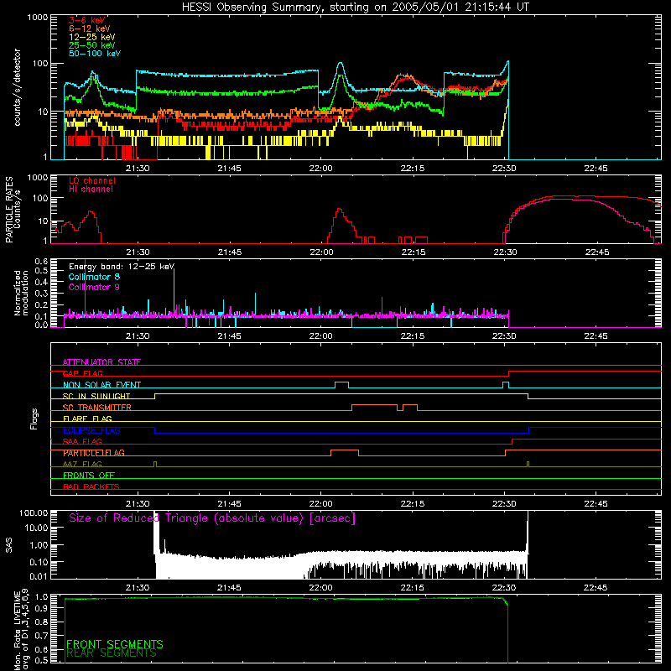Click the 22:15 tick under the modulation plot
Viewport: 671px width, 671px height.
(413, 336)
